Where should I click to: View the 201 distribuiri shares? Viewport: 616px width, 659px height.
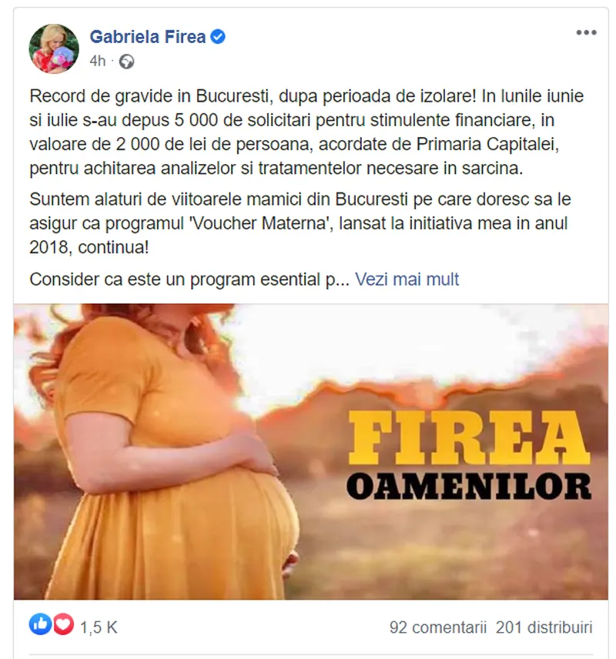[544, 627]
